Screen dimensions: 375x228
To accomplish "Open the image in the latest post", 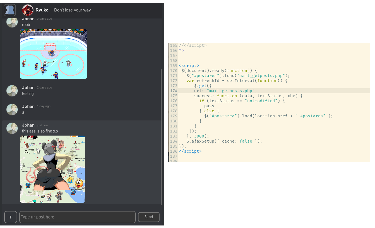I will pos(53,169).
